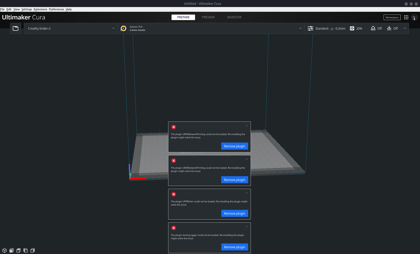The height and width of the screenshot is (254, 420).
Task: Switch to the PREVIEW tab
Action: point(208,17)
